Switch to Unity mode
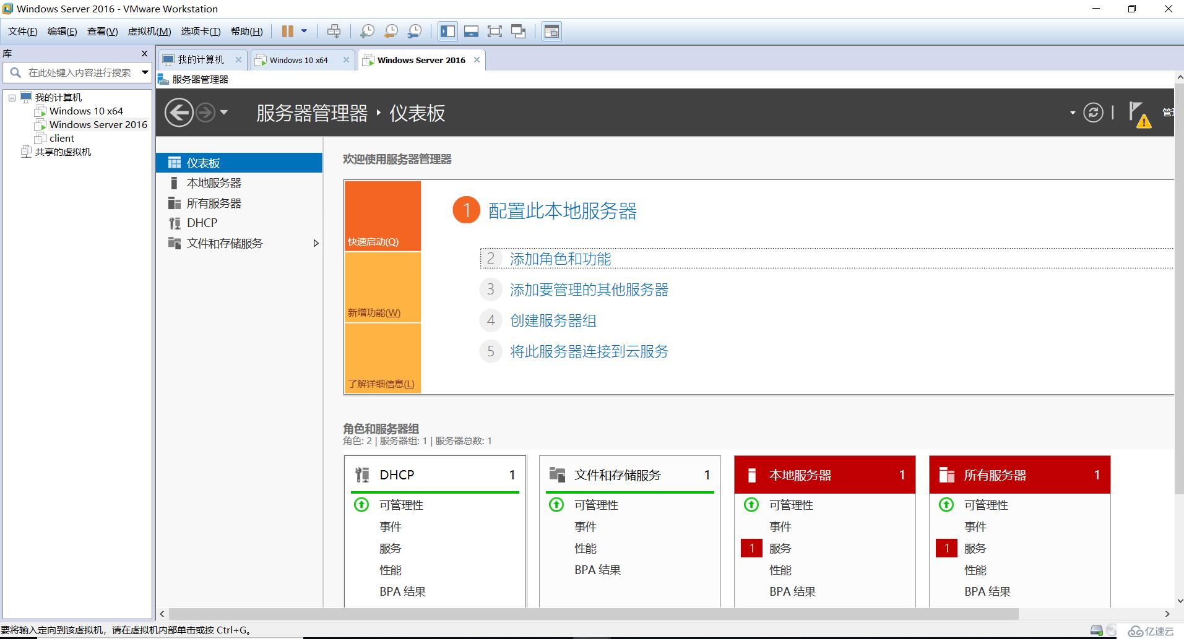This screenshot has width=1184, height=639. coord(519,31)
